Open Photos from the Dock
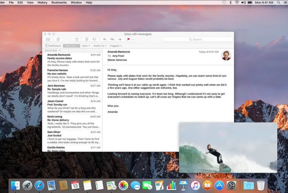 pos(123,185)
